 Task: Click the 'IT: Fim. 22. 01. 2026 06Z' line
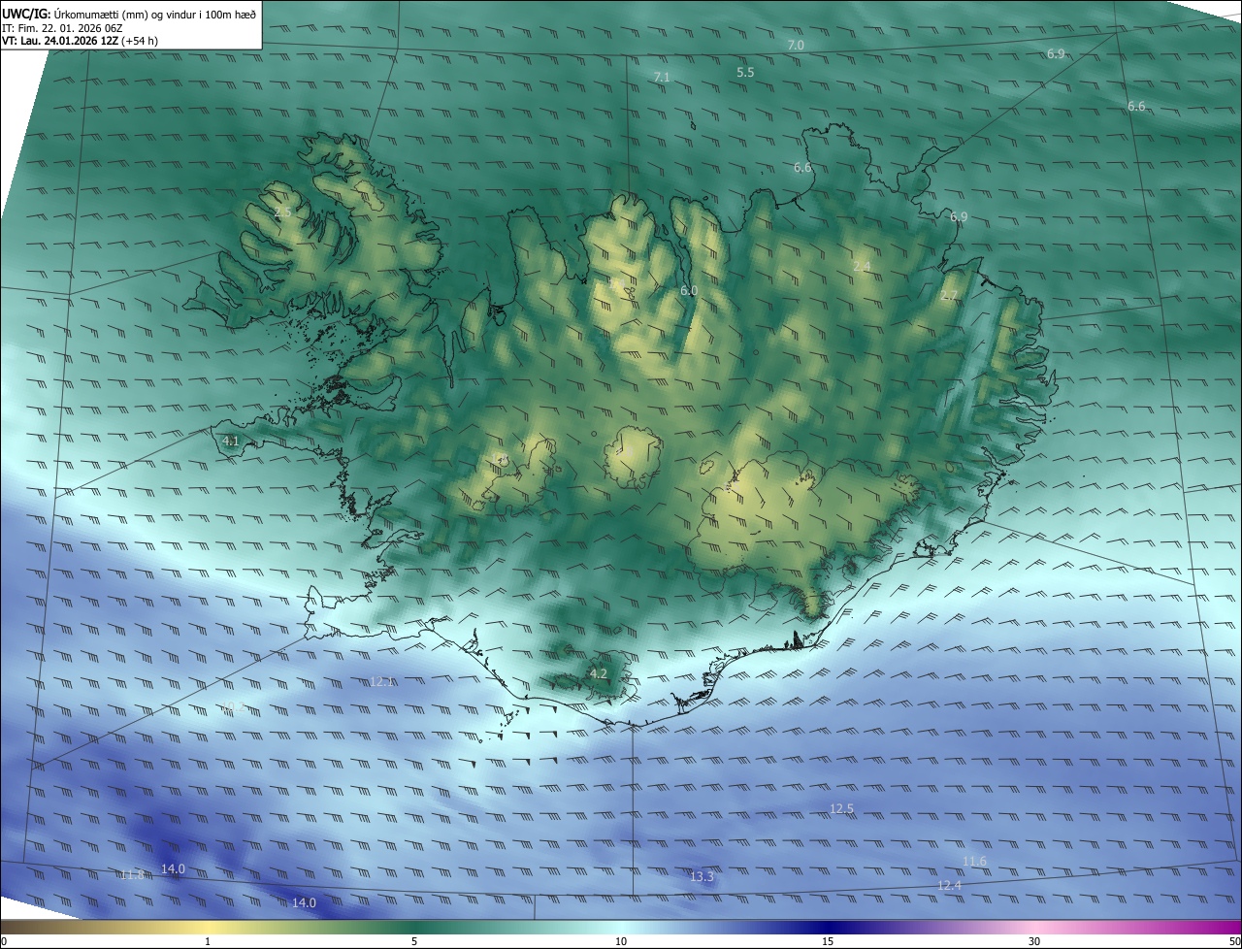click(62, 28)
